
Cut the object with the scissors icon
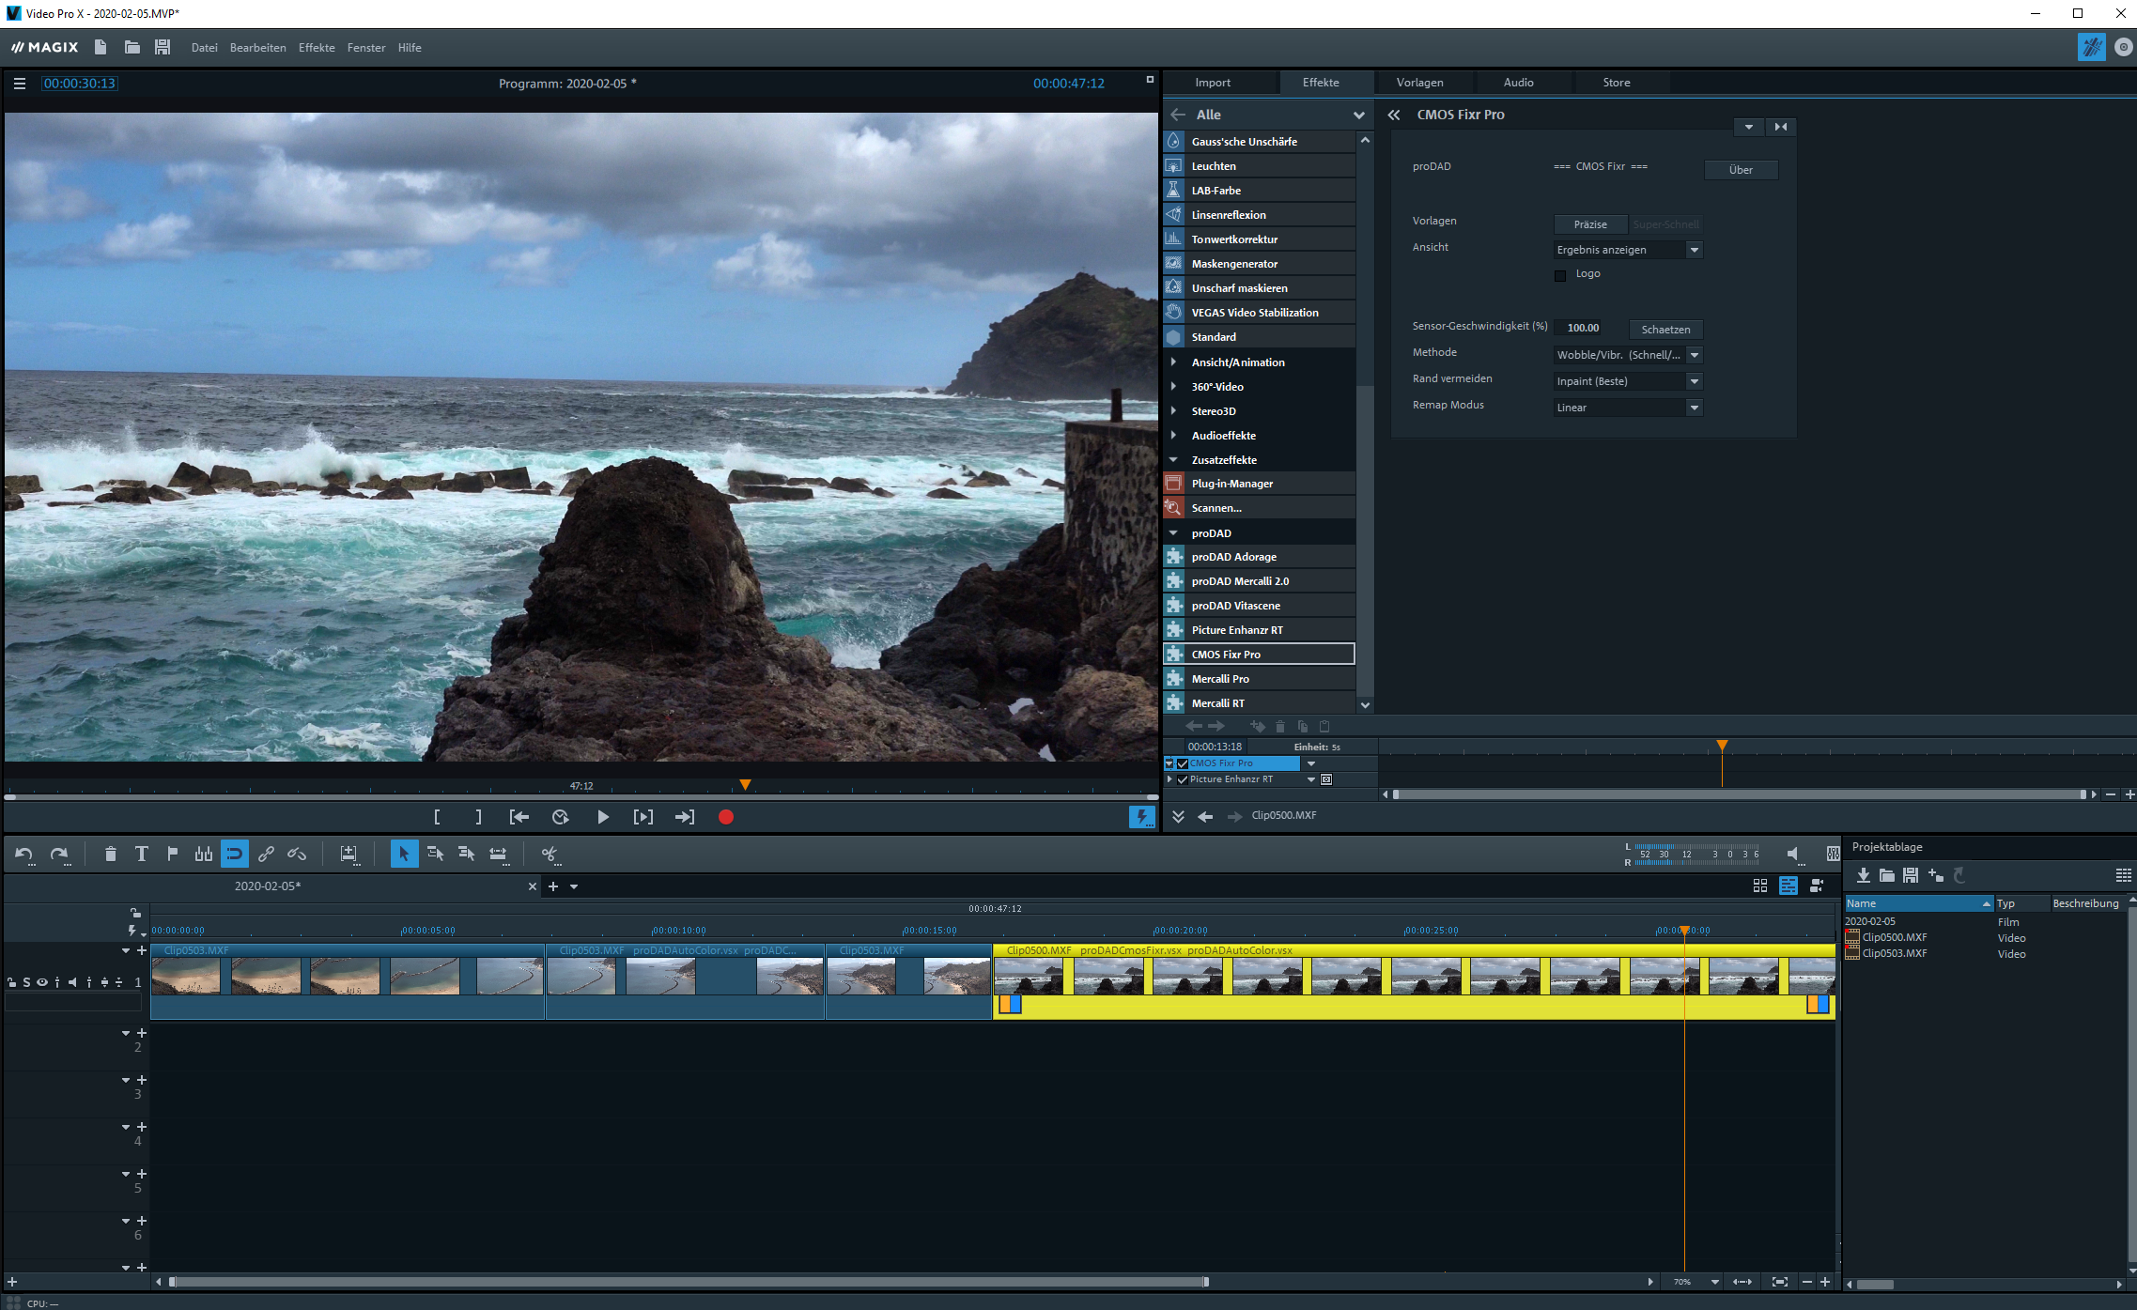point(550,854)
